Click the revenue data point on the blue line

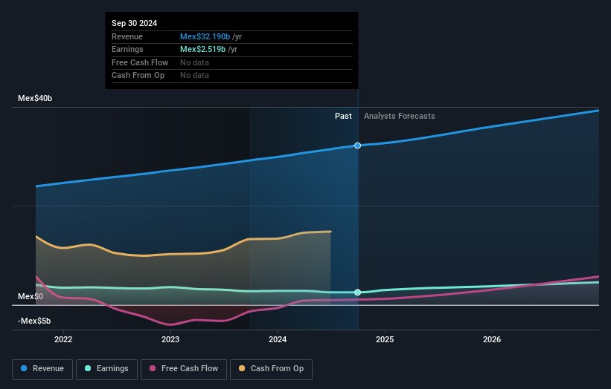pyautogui.click(x=357, y=146)
